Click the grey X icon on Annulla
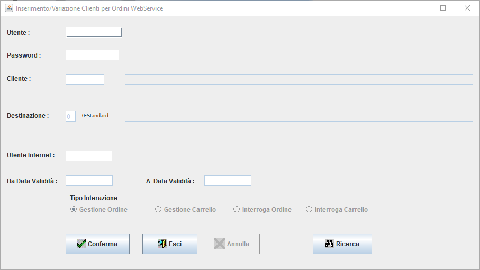Viewport: 480px width, 270px height. [220, 244]
